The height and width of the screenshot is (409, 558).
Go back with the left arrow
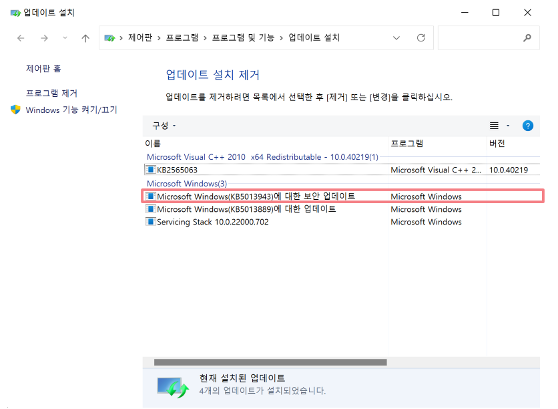[x=21, y=38]
